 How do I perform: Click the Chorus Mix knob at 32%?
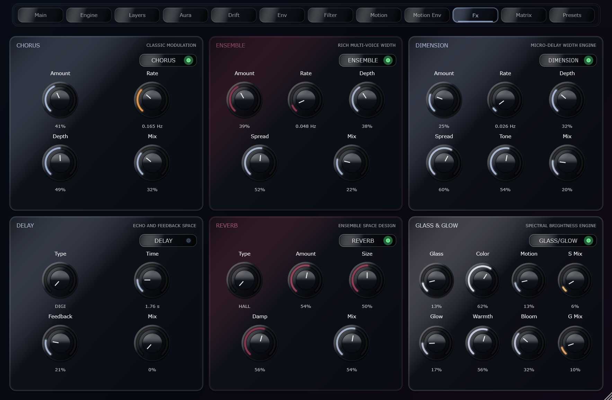pos(152,163)
